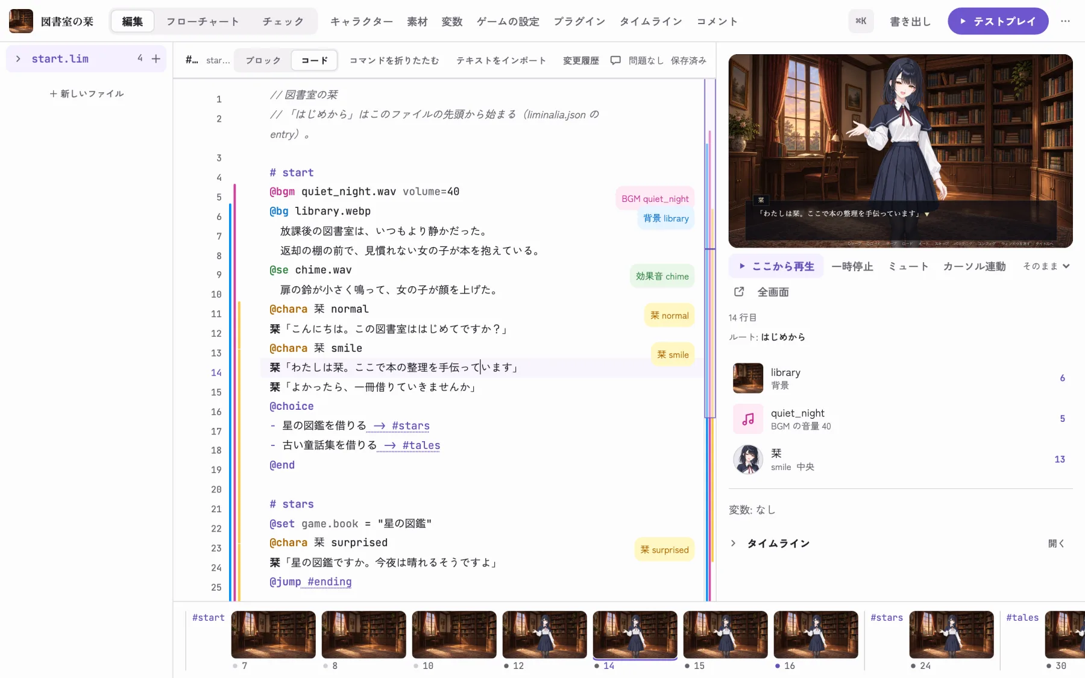This screenshot has height=678, width=1085.
Task: Select timeline thumbnail for line 10
Action: point(454,635)
